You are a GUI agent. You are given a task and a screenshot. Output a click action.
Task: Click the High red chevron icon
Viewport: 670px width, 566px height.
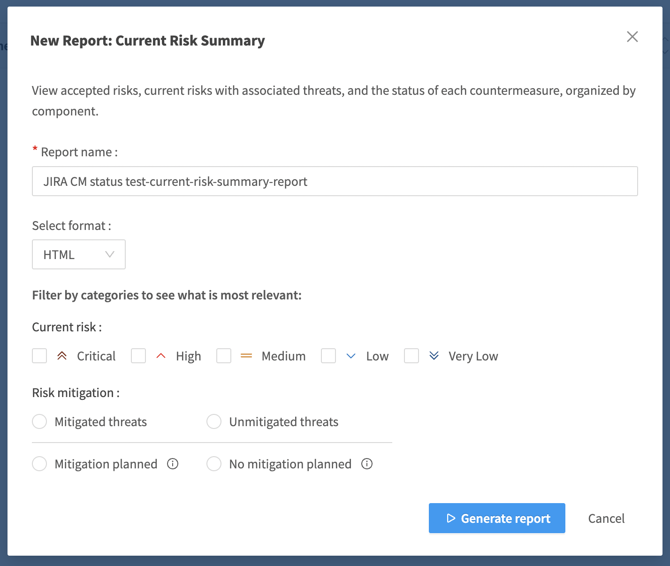click(x=161, y=356)
